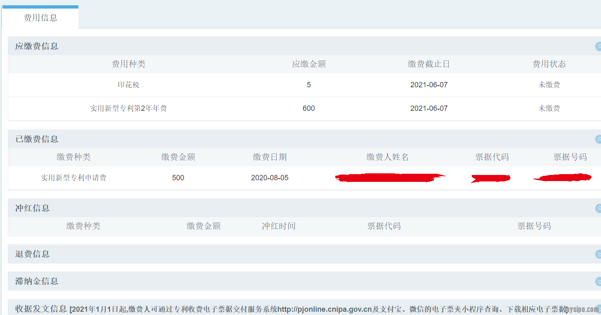Click the 2020-08-05 payment date cell
The image size is (601, 315).
[270, 178]
